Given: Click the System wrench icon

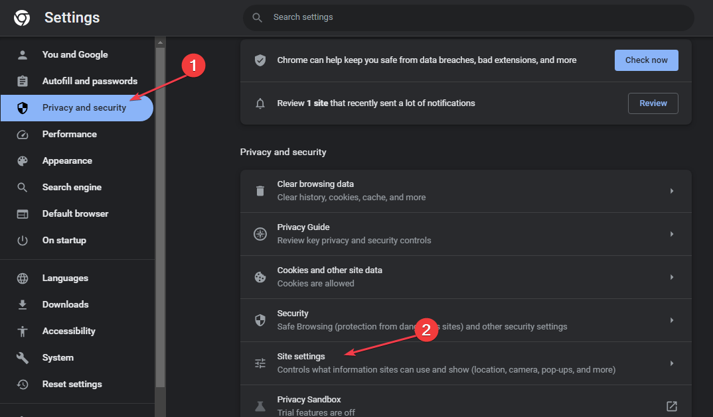Looking at the screenshot, I should click(x=23, y=358).
